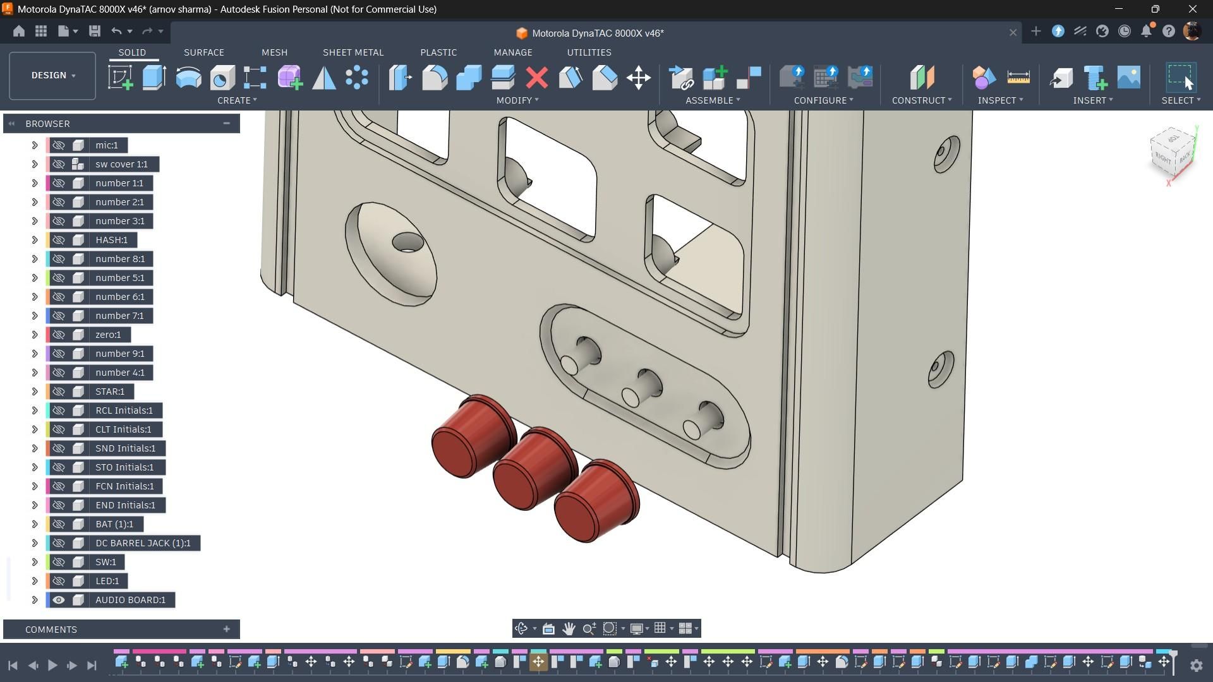Open the Measure tool

(1018, 78)
